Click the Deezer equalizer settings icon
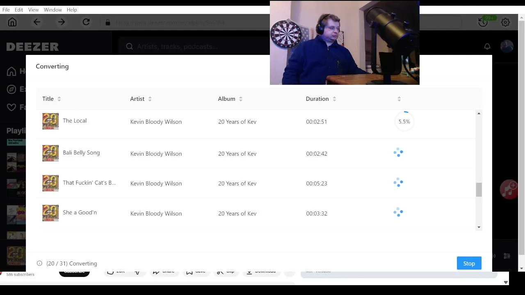 [x=507, y=256]
